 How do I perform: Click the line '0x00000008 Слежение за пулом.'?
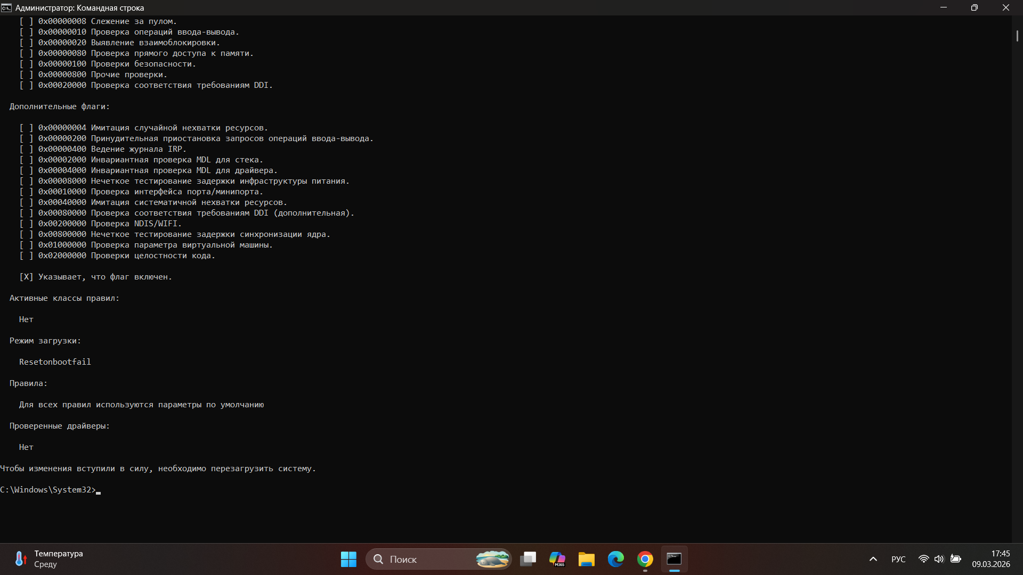coord(108,21)
